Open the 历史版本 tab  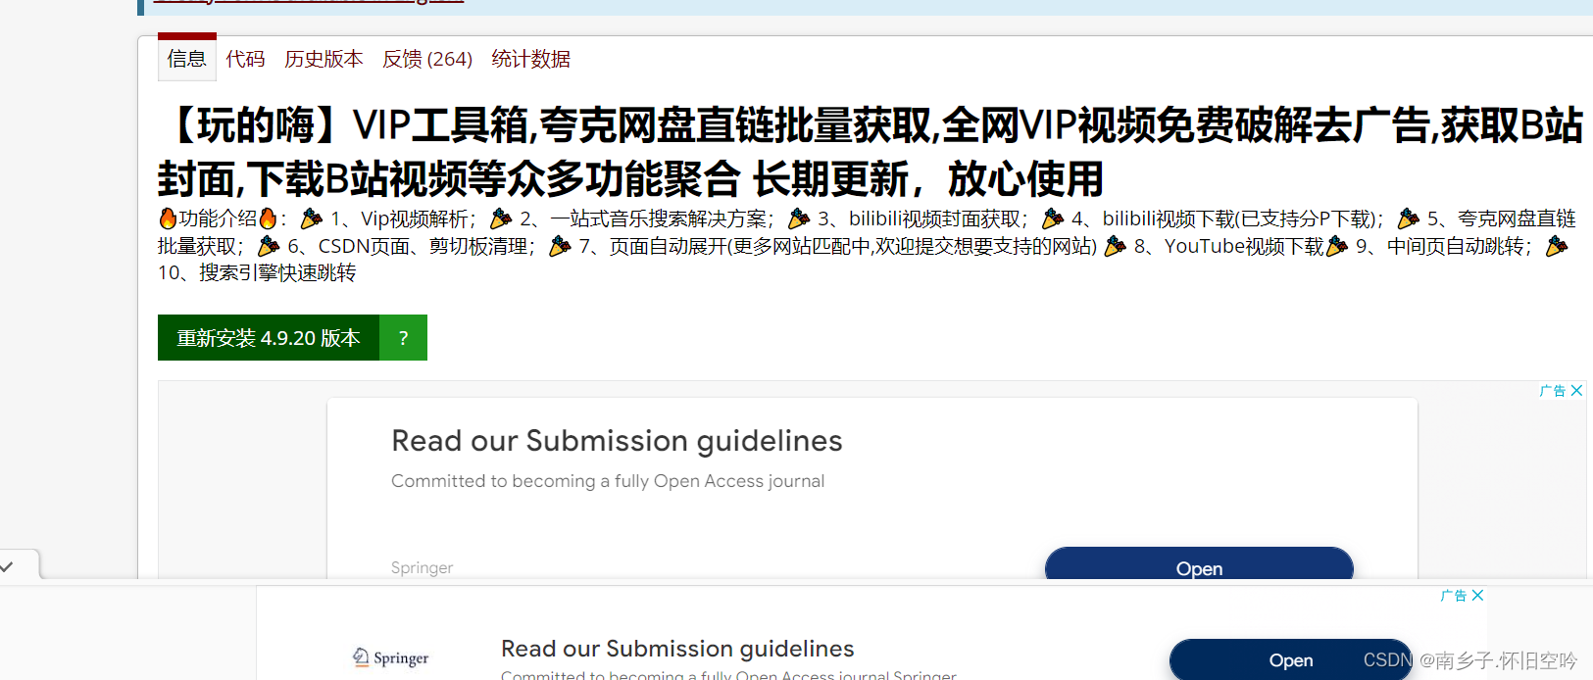click(x=324, y=59)
